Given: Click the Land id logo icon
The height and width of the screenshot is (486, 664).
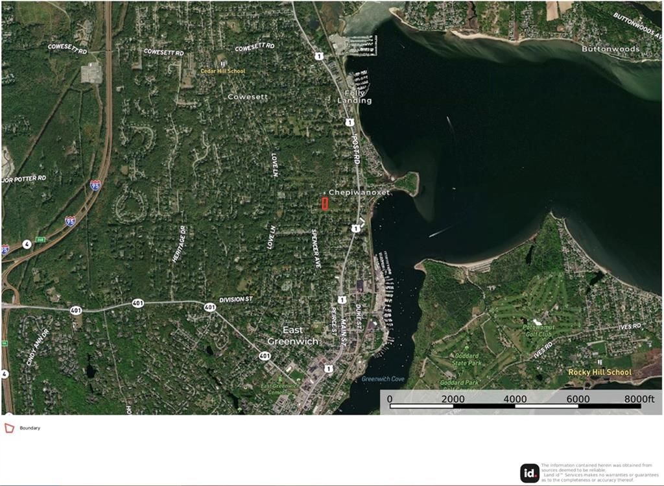Looking at the screenshot, I should (x=529, y=473).
